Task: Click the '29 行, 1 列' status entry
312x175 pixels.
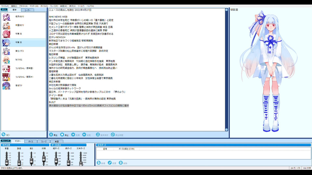Action: [x=295, y=168]
